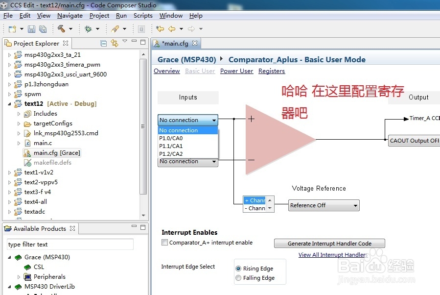Image resolution: width=440 pixels, height=295 pixels.
Task: Close the Available Products view
Action: click(72, 228)
